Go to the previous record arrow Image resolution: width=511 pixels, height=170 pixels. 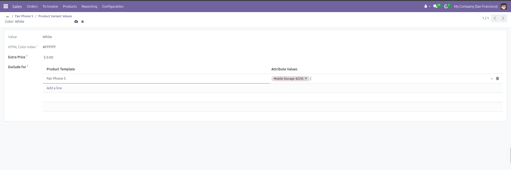point(495,18)
